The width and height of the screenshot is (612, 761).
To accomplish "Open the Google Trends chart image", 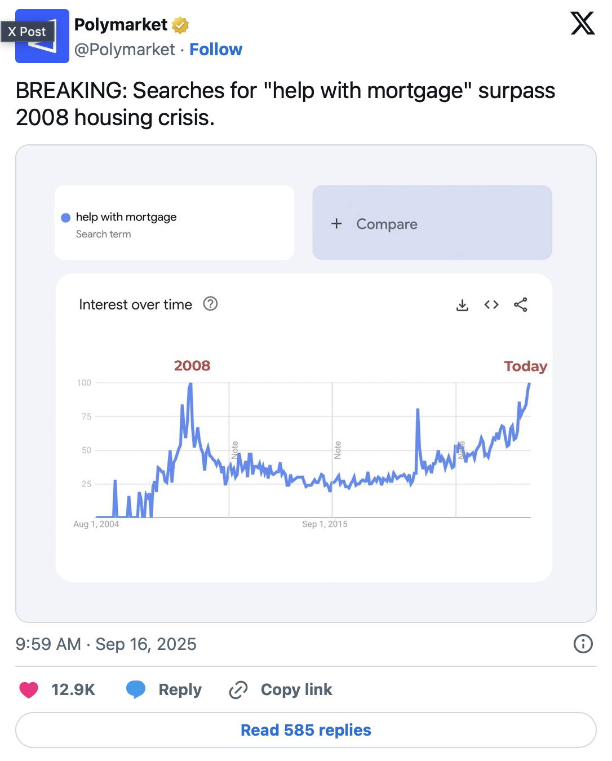I will click(x=305, y=445).
